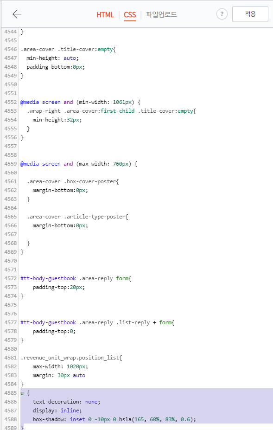Click closing brace on line 4556
273x430 pixels.
point(22,137)
